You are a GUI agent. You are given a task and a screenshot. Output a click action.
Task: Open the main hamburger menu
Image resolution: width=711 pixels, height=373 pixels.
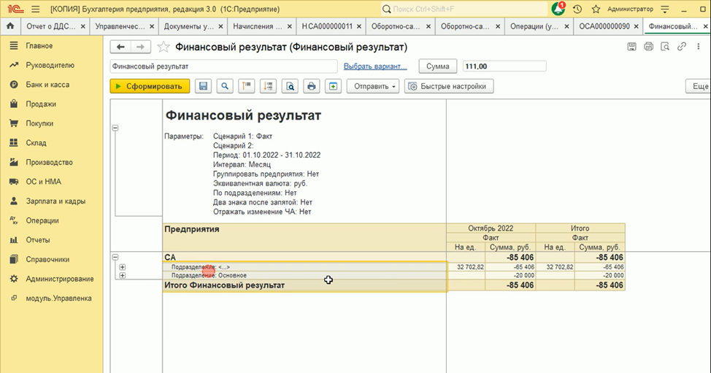(x=35, y=9)
